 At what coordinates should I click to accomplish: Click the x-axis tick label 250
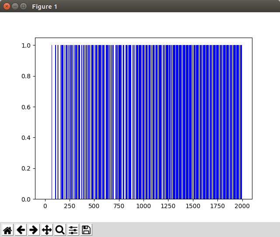[70, 206]
